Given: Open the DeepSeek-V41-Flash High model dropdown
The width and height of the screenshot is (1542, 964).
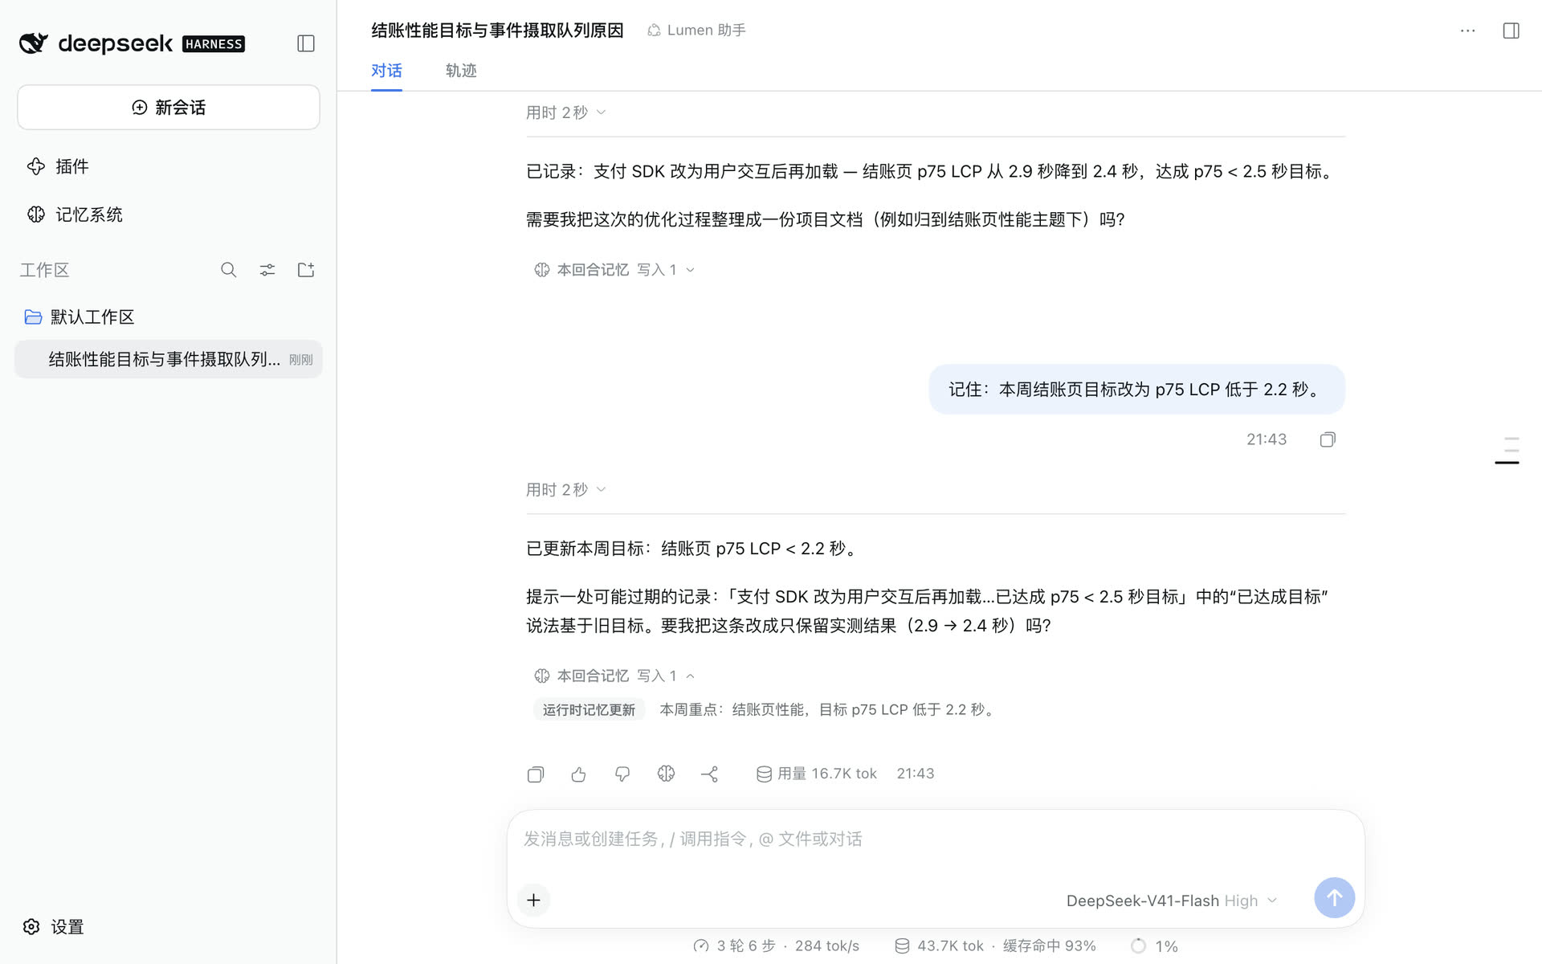Looking at the screenshot, I should 1171,901.
